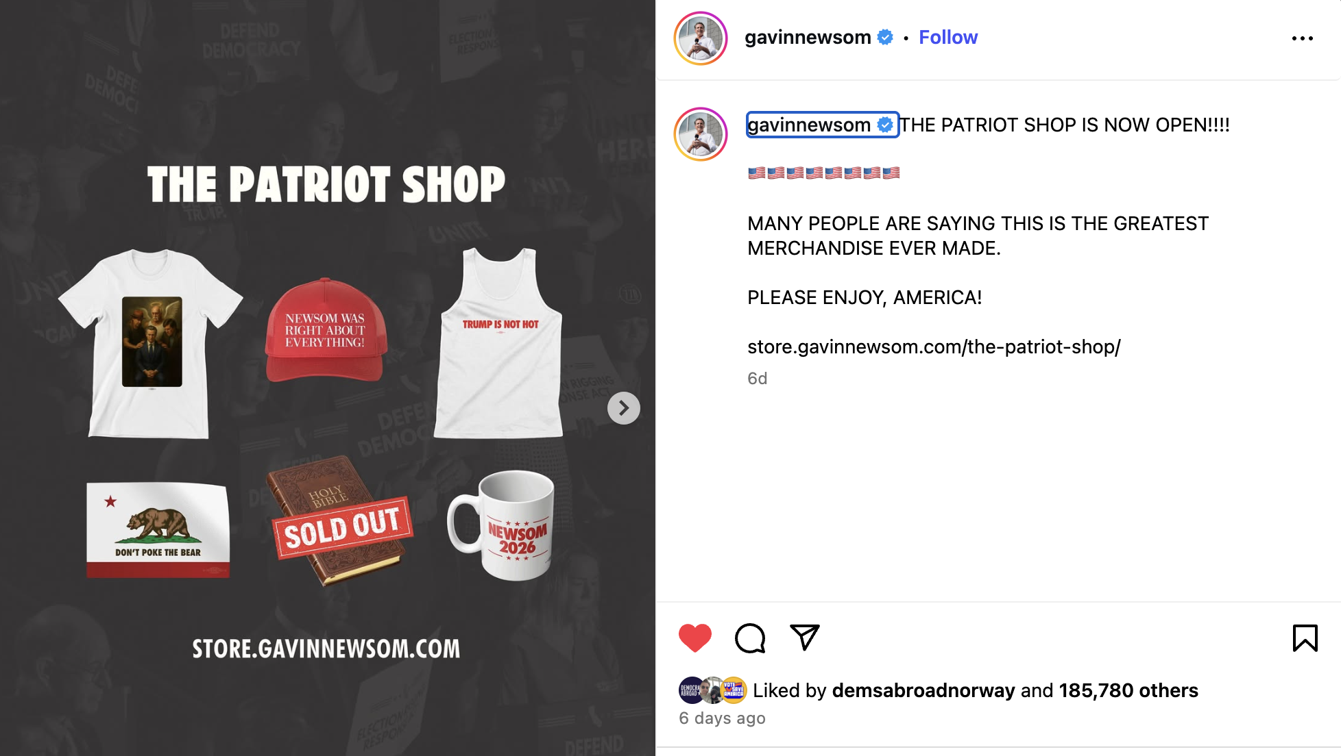Follow the gavinnewsom account
This screenshot has width=1341, height=756.
click(x=948, y=37)
